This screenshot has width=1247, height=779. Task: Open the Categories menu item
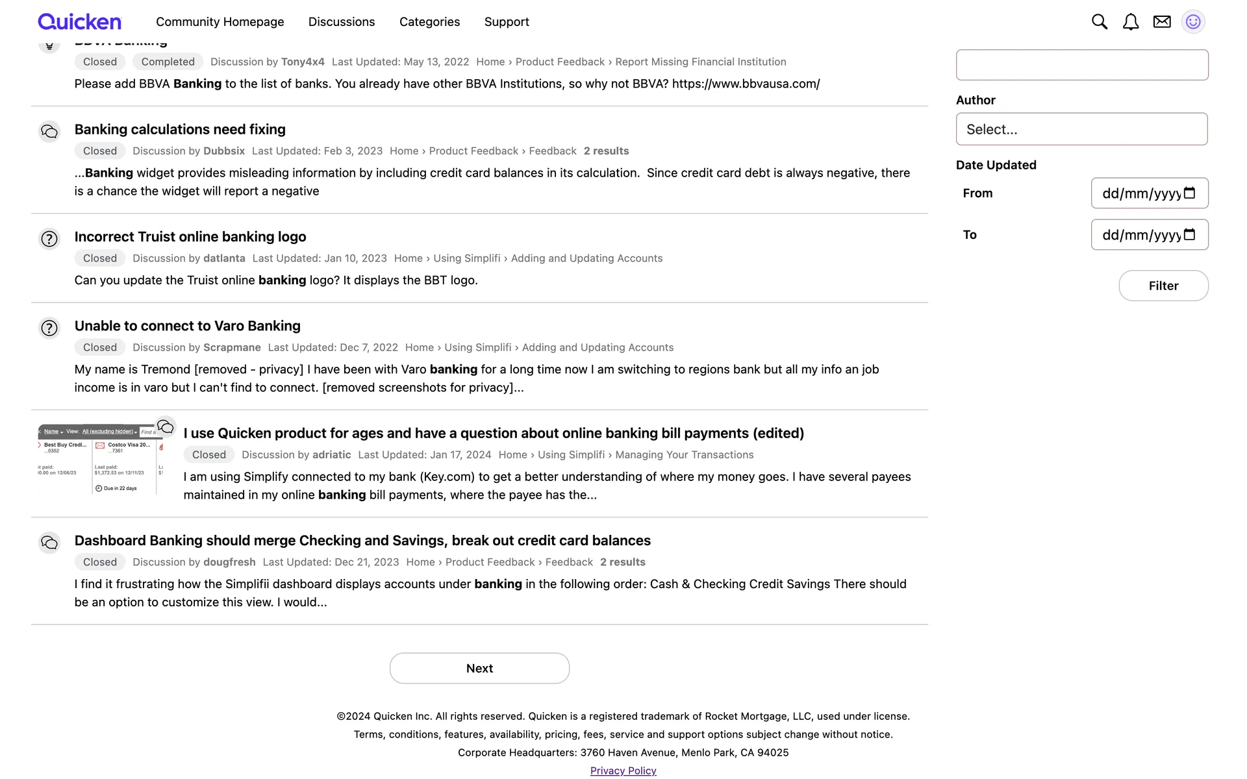pyautogui.click(x=429, y=22)
